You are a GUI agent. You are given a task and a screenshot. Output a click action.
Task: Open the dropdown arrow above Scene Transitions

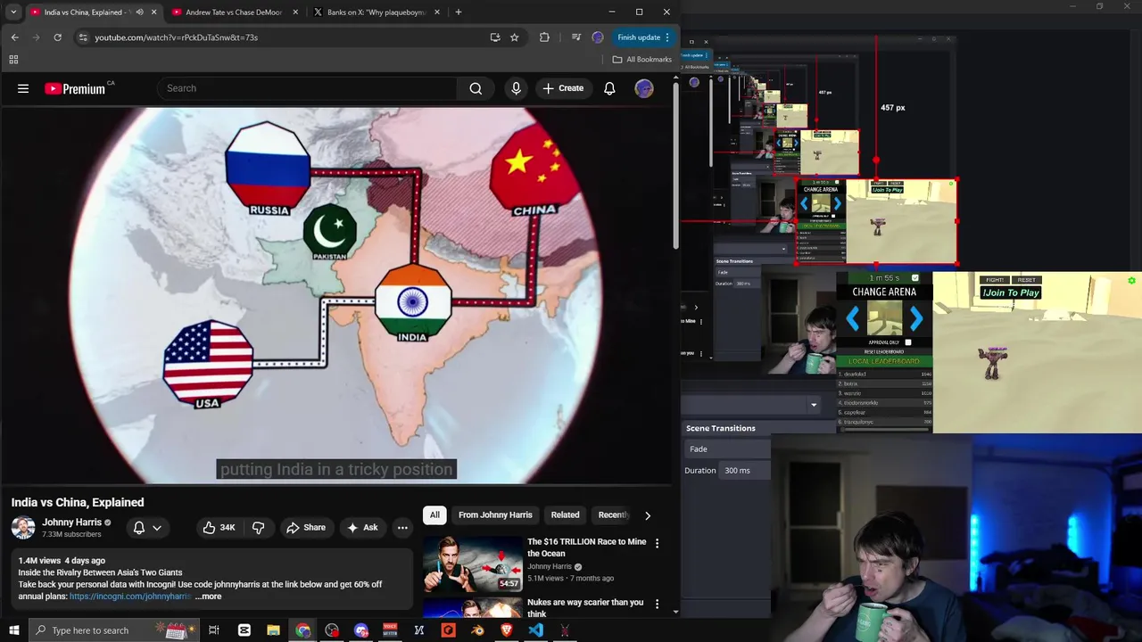pyautogui.click(x=813, y=405)
